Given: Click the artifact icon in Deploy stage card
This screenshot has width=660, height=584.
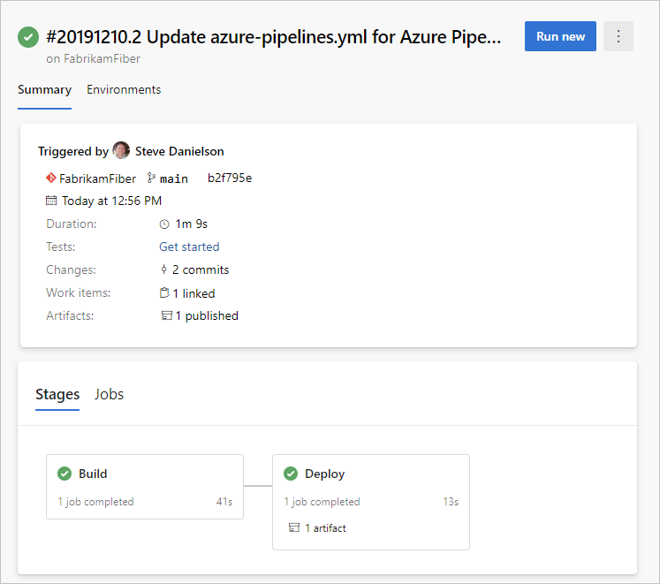Looking at the screenshot, I should coord(294,527).
